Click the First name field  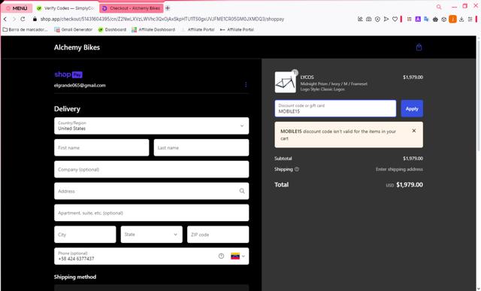[x=101, y=147]
